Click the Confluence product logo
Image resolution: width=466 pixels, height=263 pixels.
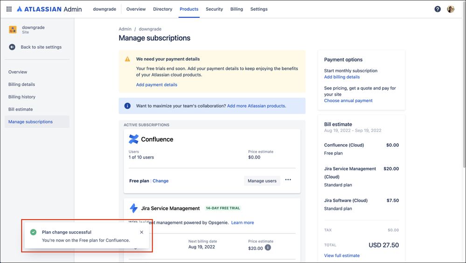tap(133, 139)
